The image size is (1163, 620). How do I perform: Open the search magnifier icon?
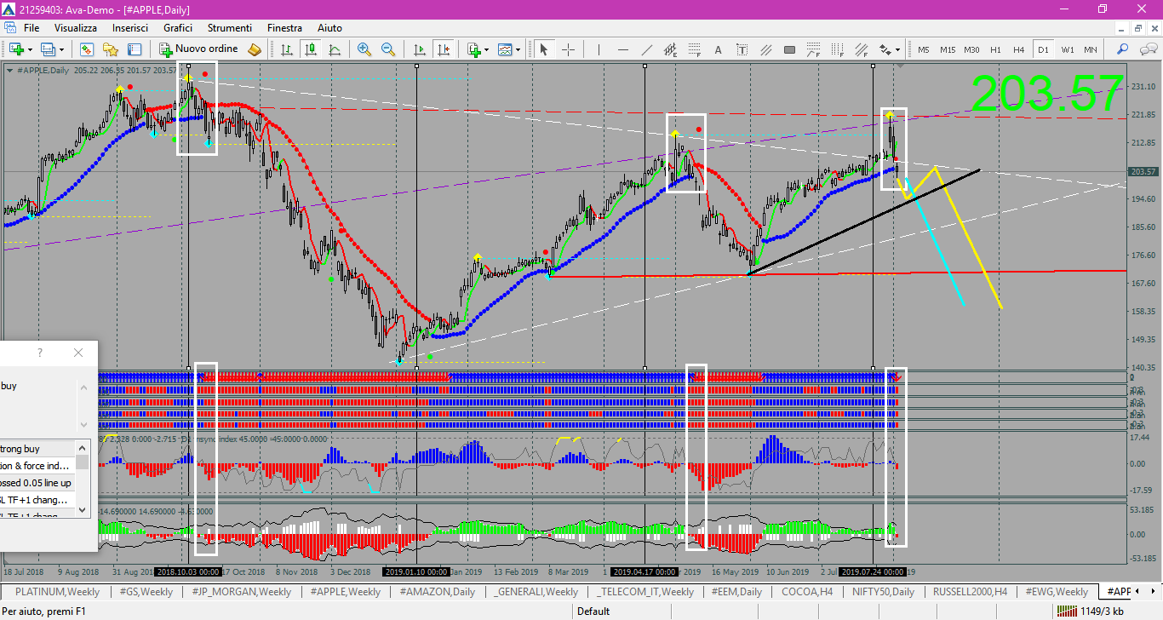click(x=1122, y=49)
